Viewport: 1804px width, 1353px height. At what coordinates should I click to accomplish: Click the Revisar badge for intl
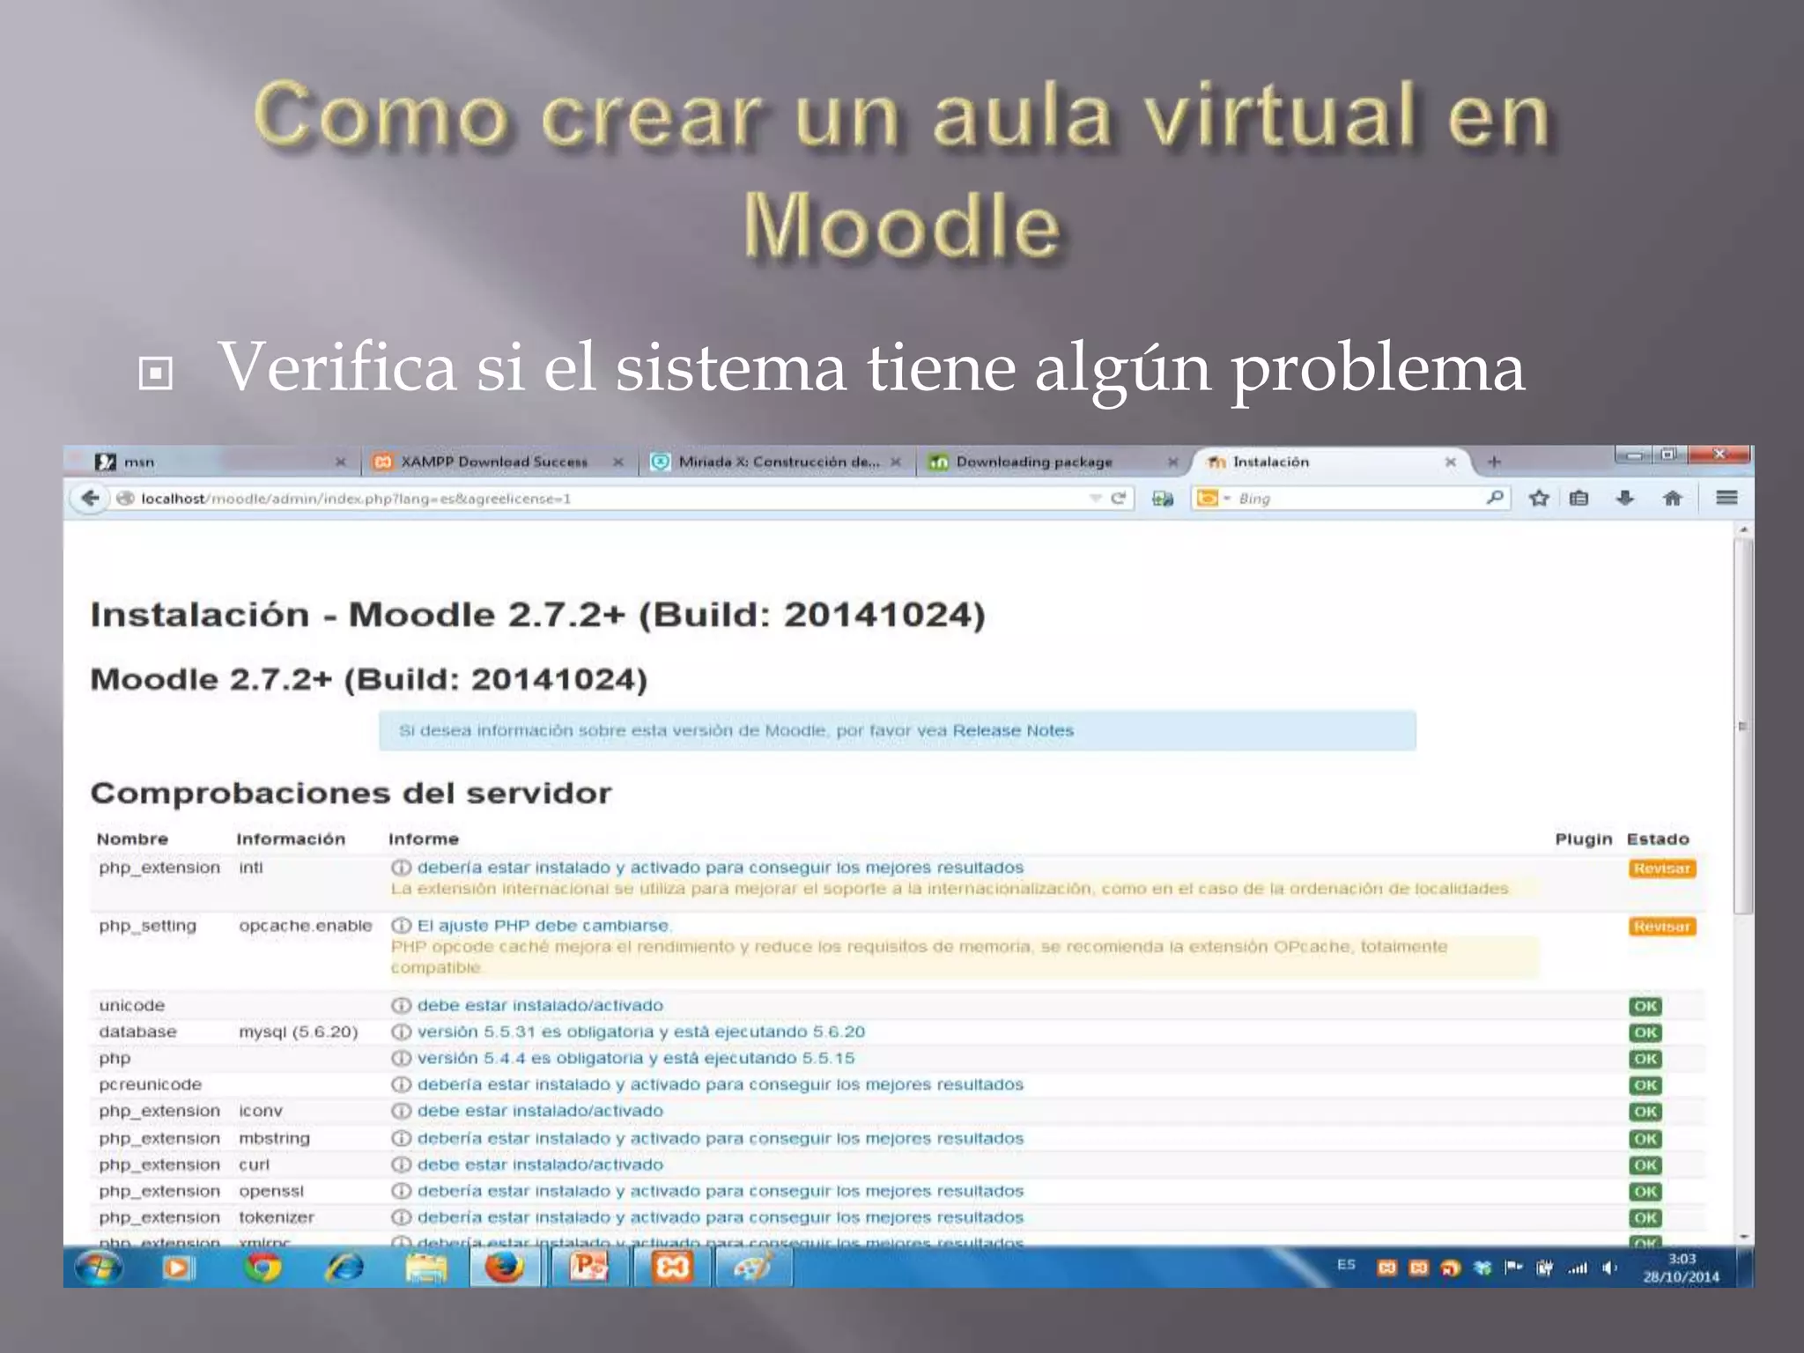1661,869
